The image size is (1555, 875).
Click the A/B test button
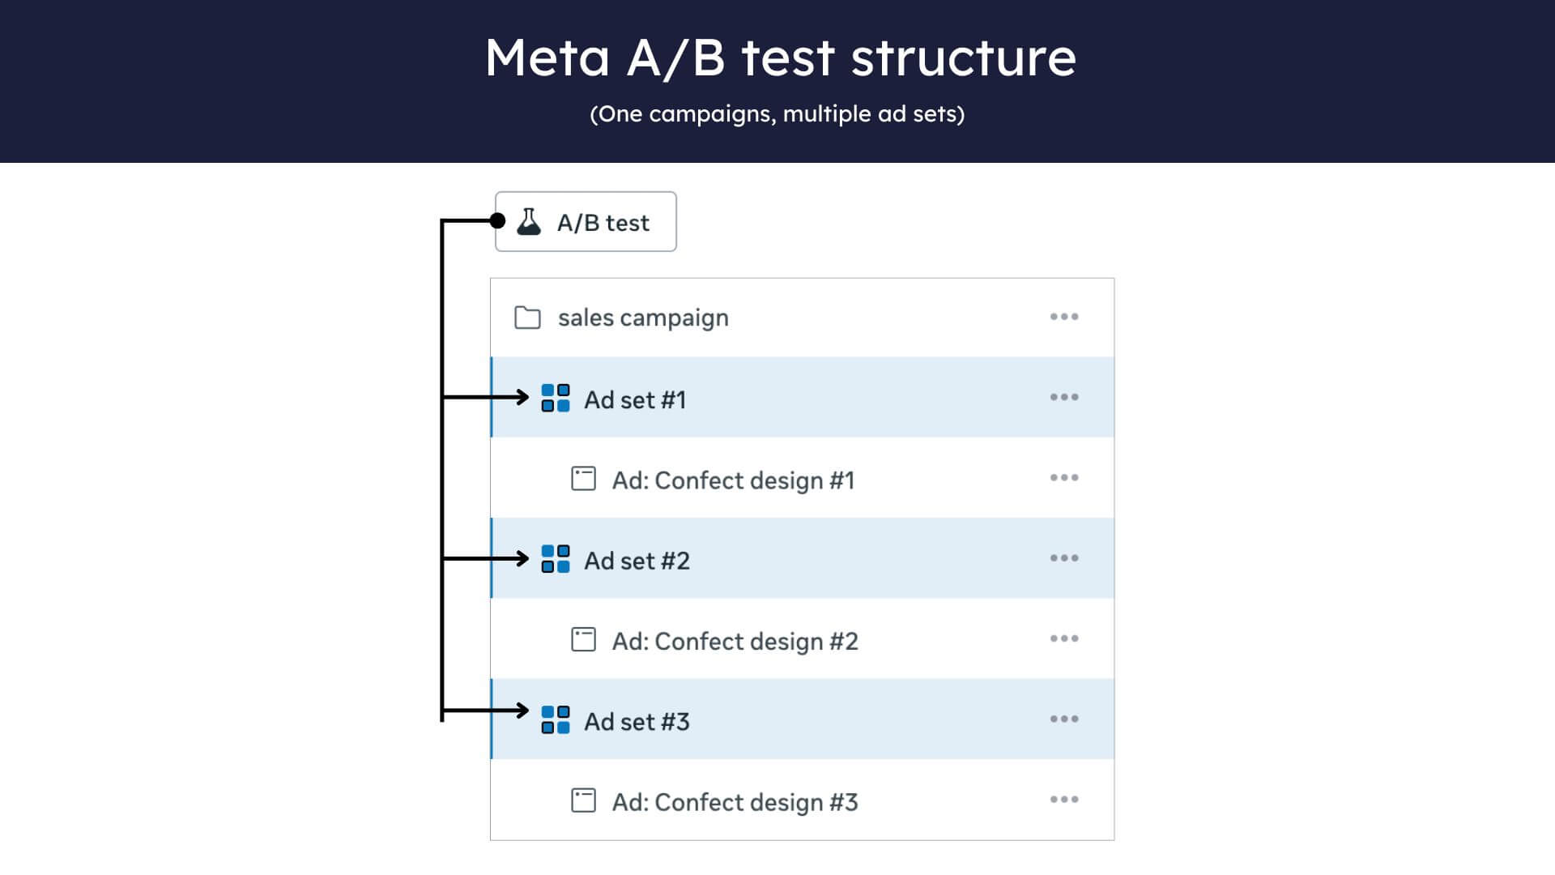(x=586, y=221)
